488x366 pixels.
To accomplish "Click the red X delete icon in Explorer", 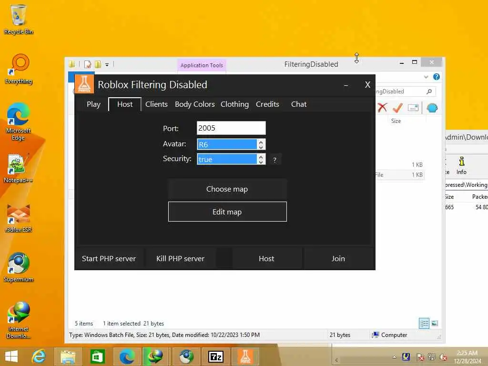I will tap(382, 108).
